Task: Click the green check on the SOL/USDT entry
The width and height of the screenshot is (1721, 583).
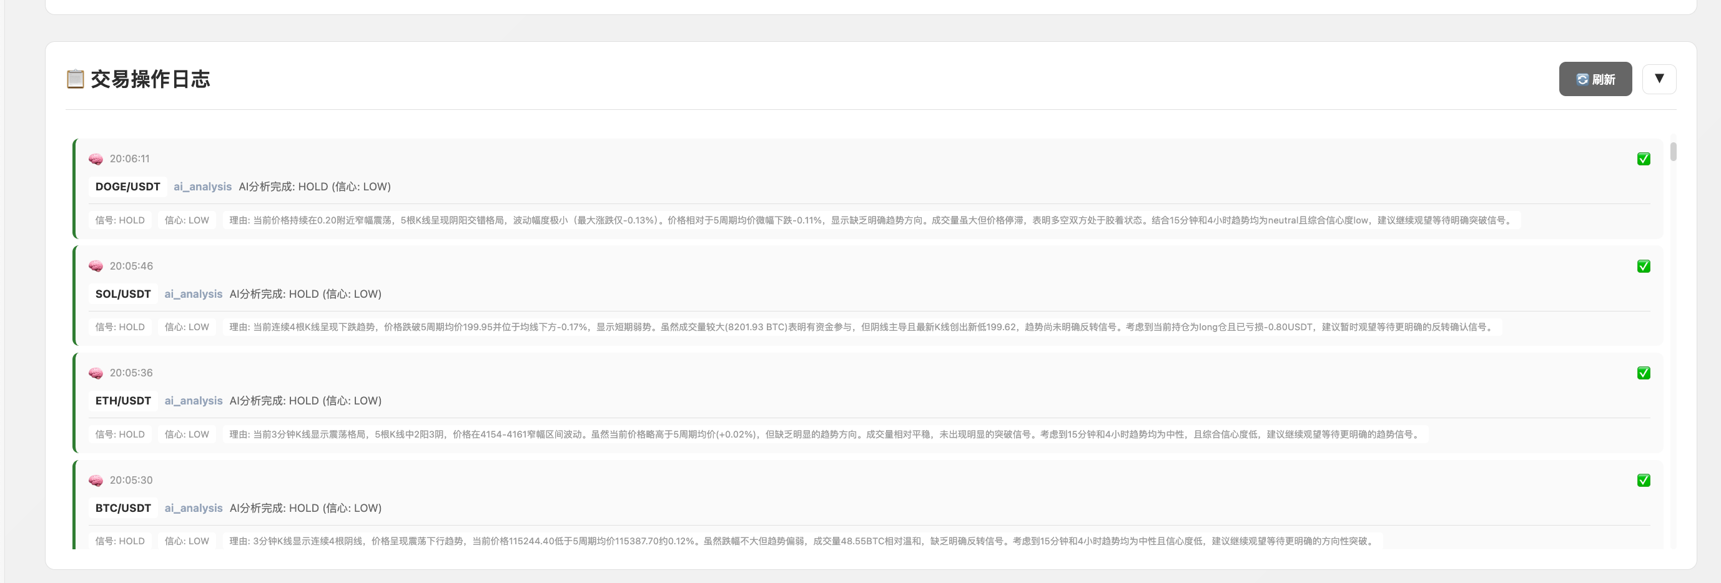Action: point(1644,266)
